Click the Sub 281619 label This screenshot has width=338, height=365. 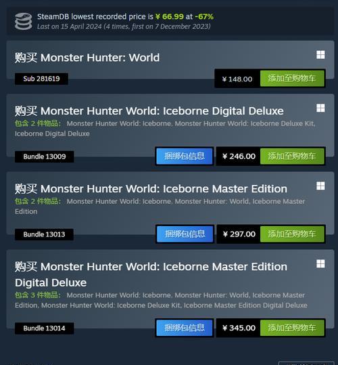pyautogui.click(x=41, y=79)
